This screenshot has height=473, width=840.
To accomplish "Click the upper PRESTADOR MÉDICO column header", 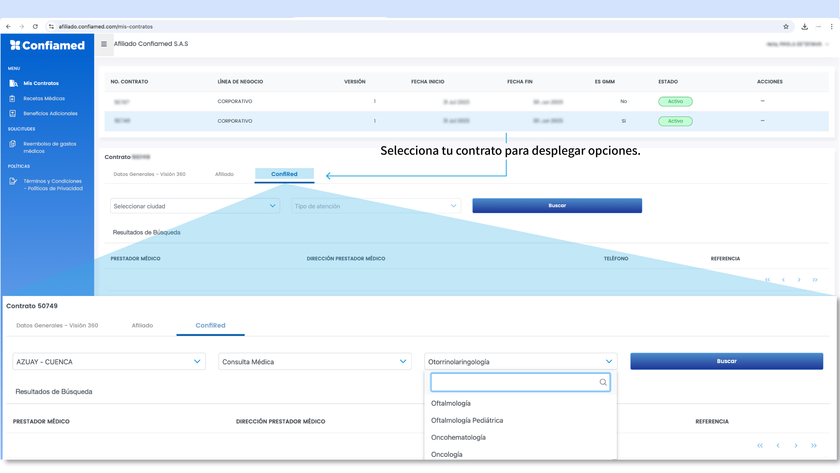I will tap(136, 259).
